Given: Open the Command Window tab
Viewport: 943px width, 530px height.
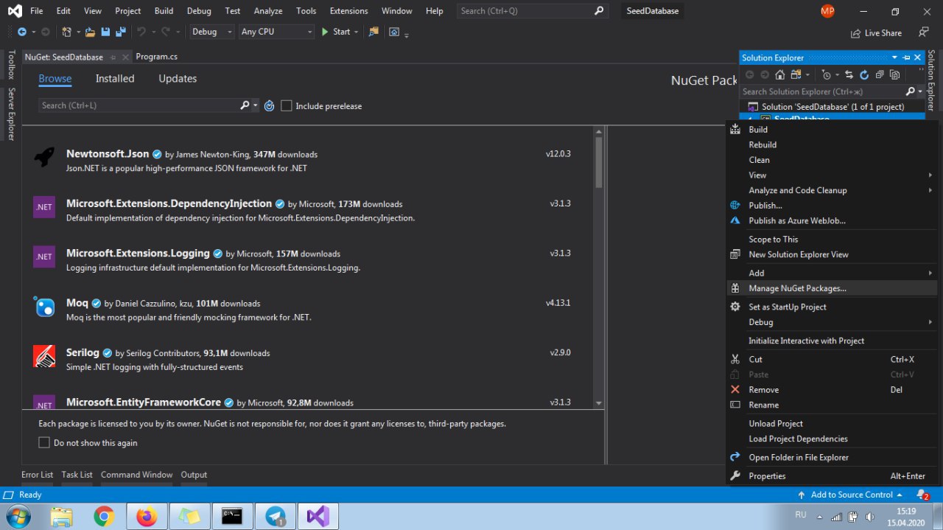Looking at the screenshot, I should [x=136, y=475].
